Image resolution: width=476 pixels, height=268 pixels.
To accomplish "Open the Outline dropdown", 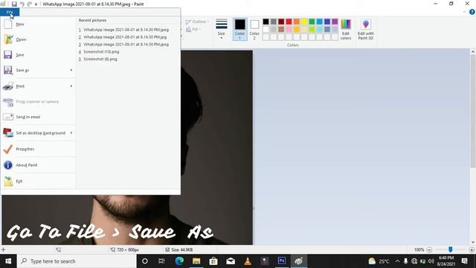I will coord(197,22).
